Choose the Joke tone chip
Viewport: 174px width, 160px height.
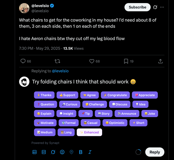click(150, 114)
